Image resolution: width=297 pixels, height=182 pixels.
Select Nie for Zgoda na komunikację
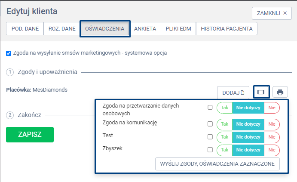[272, 124]
